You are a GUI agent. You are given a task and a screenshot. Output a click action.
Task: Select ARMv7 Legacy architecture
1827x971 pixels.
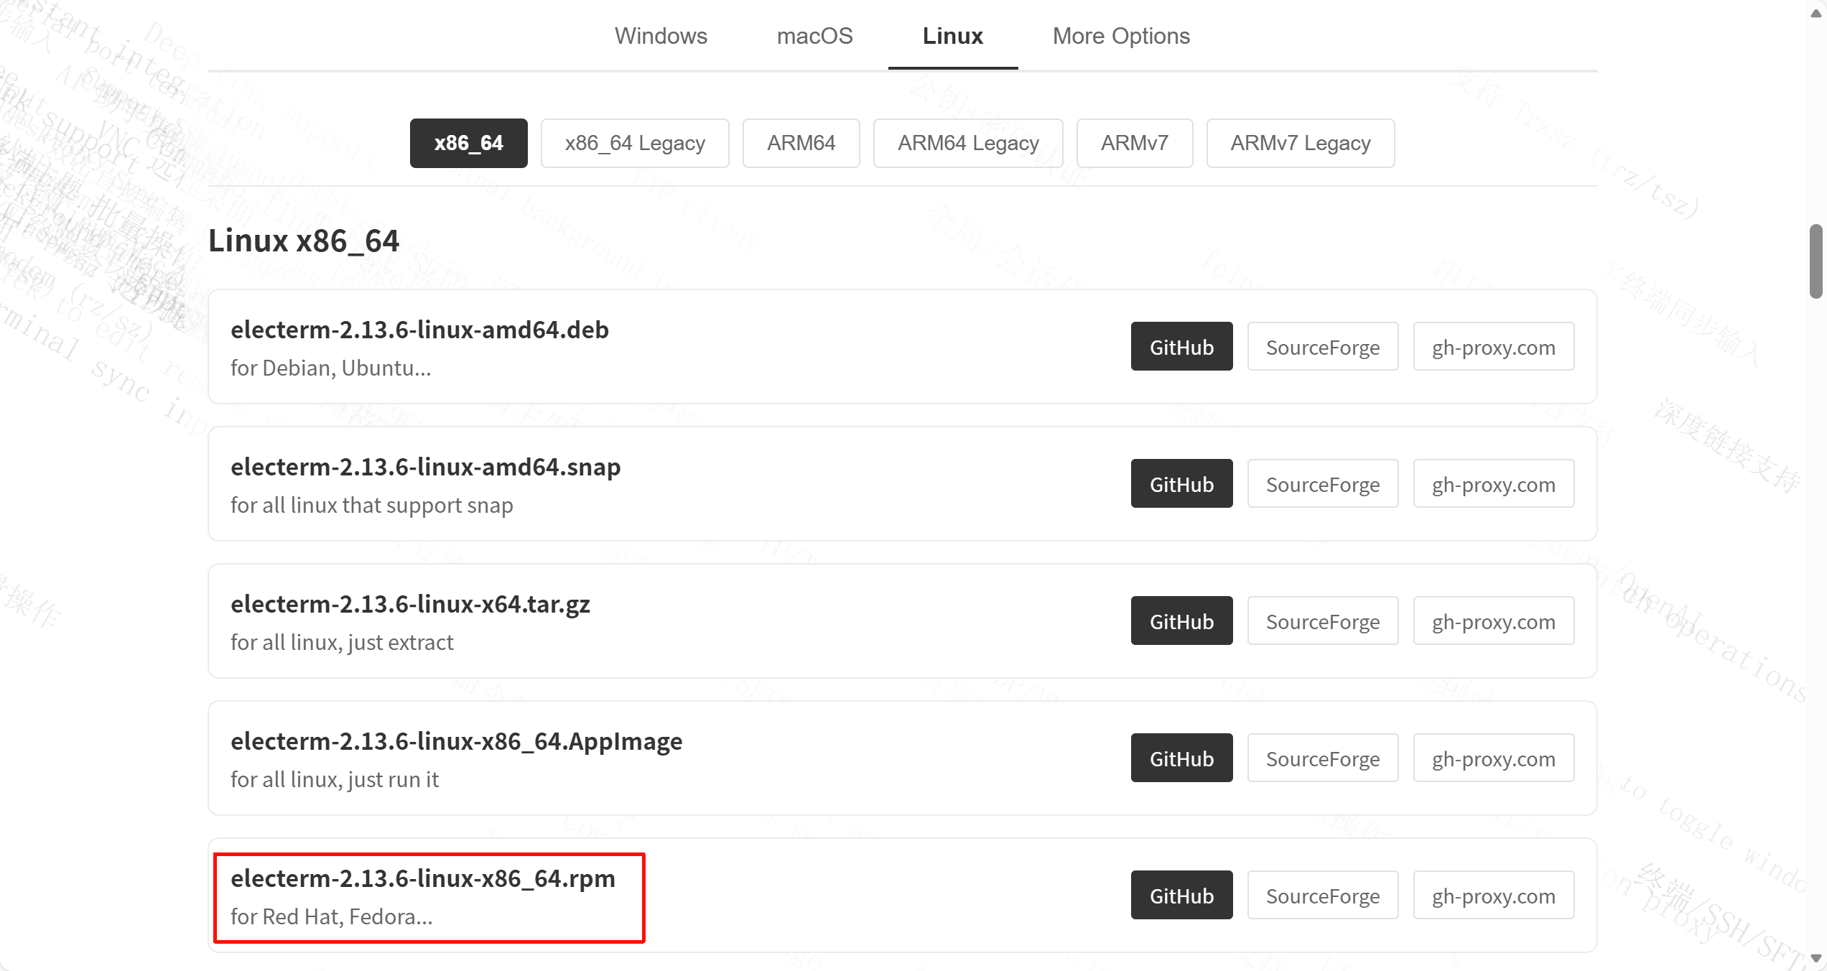tap(1300, 143)
